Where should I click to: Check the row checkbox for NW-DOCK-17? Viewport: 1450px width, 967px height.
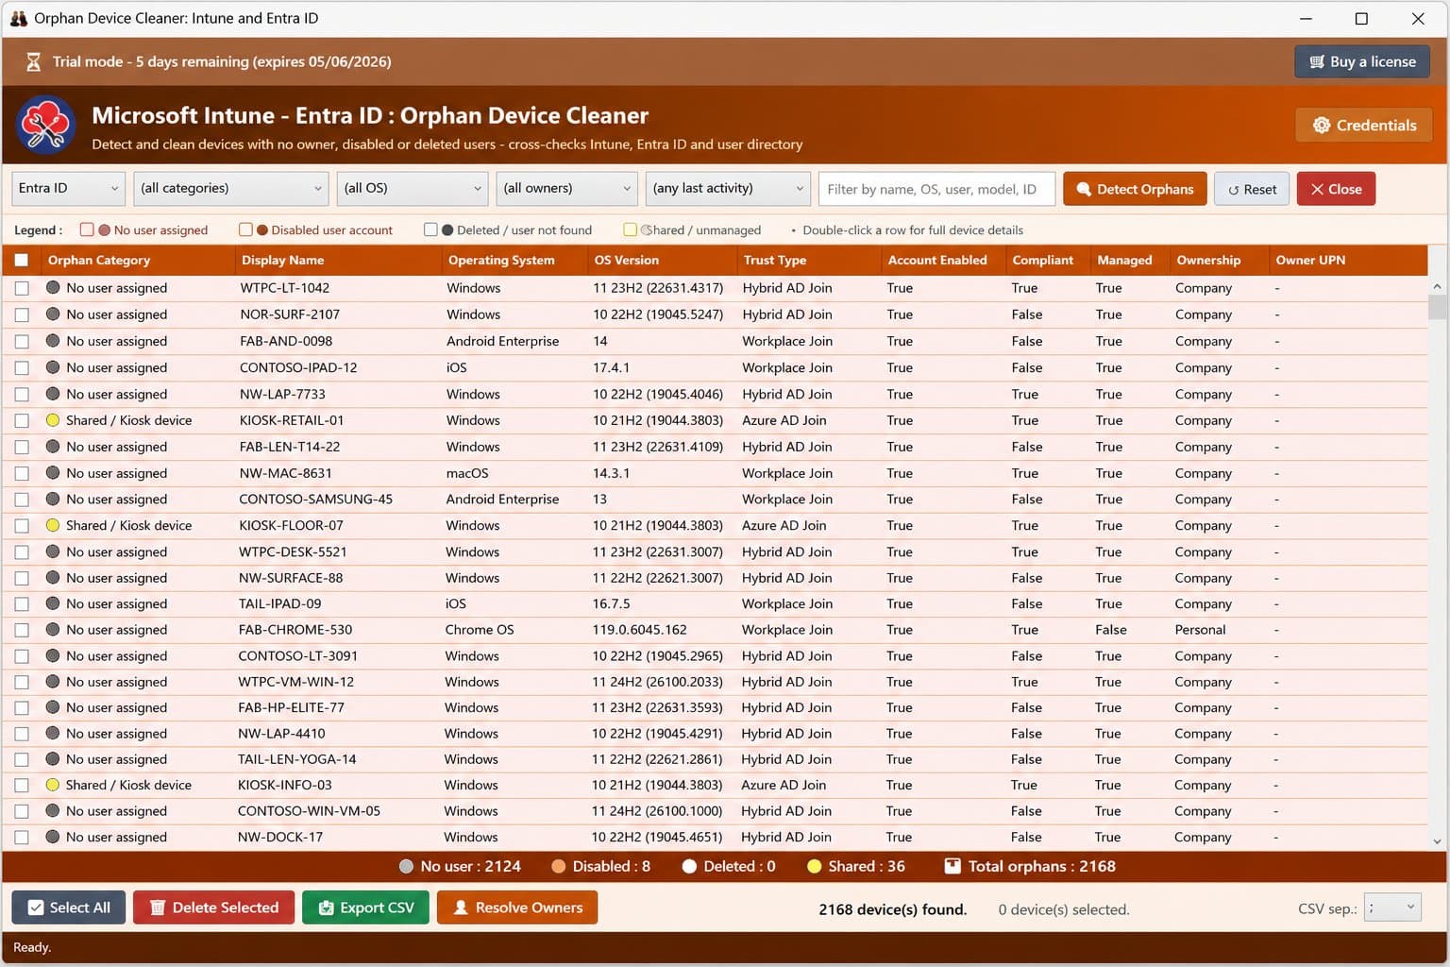pos(22,837)
